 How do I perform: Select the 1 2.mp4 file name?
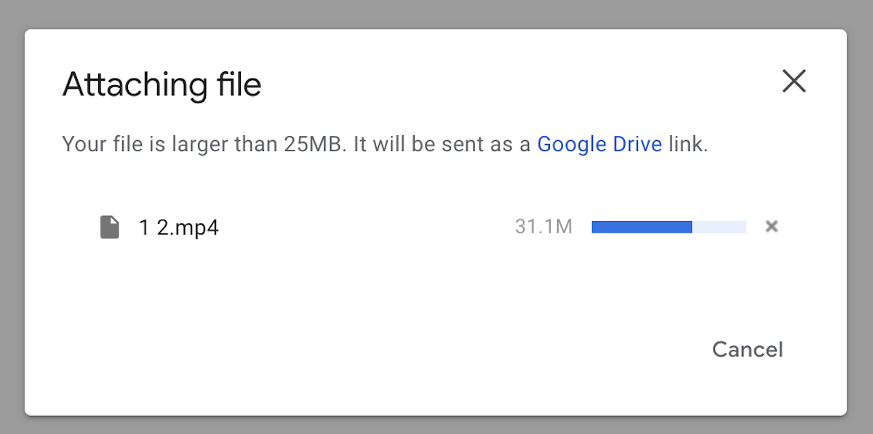[x=178, y=228]
